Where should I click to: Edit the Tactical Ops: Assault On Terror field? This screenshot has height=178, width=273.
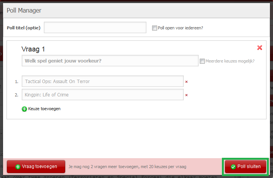[103, 81]
